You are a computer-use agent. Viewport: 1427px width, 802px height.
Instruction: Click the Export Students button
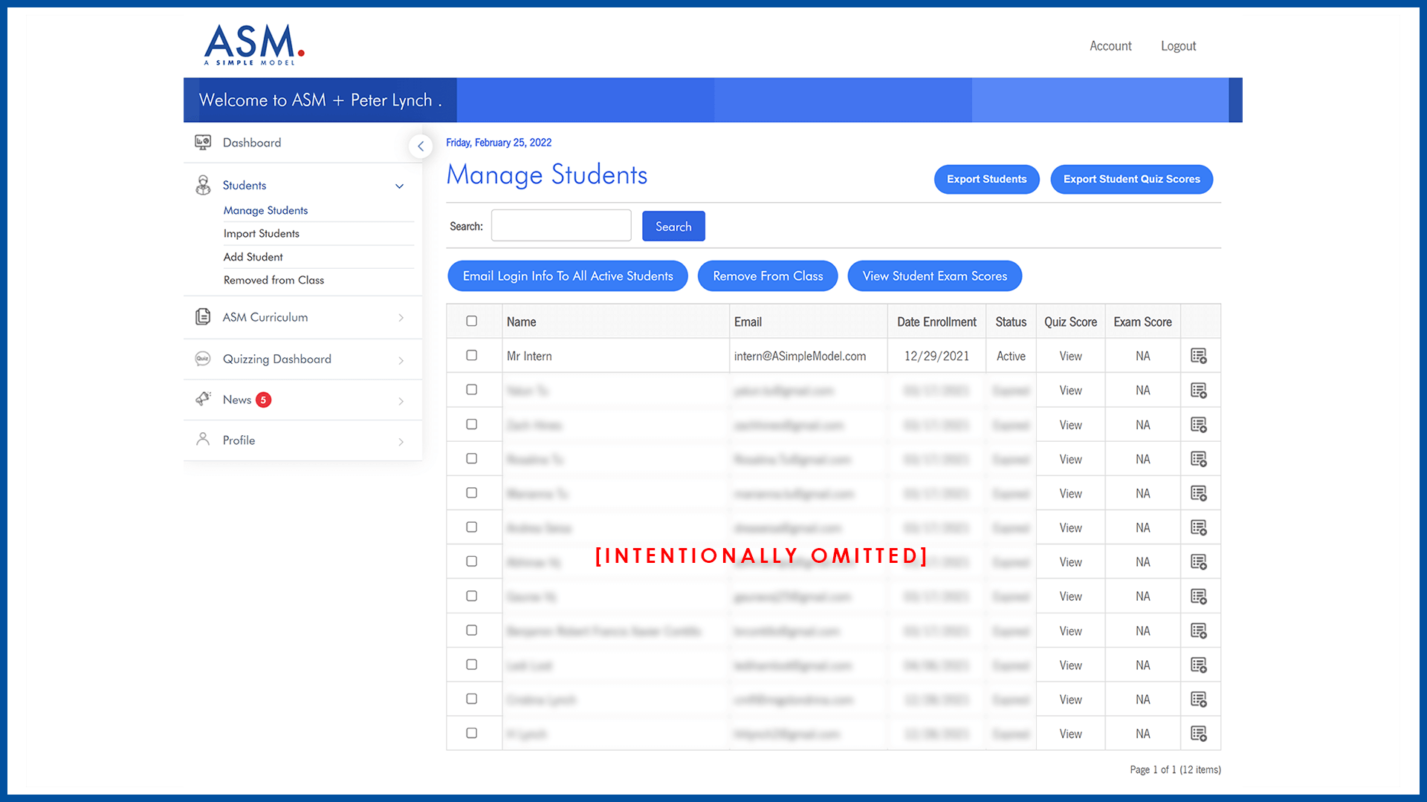986,179
